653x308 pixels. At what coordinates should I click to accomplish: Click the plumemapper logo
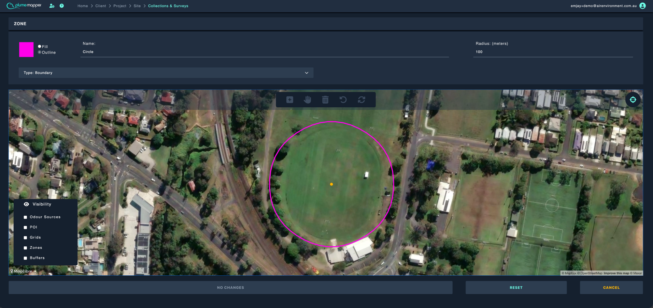24,5
